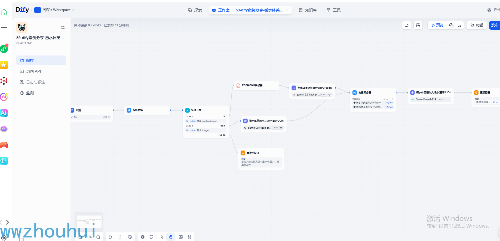This screenshot has height=241, width=500.
Task: Select the 模板转换 node
Action: click(x=147, y=110)
